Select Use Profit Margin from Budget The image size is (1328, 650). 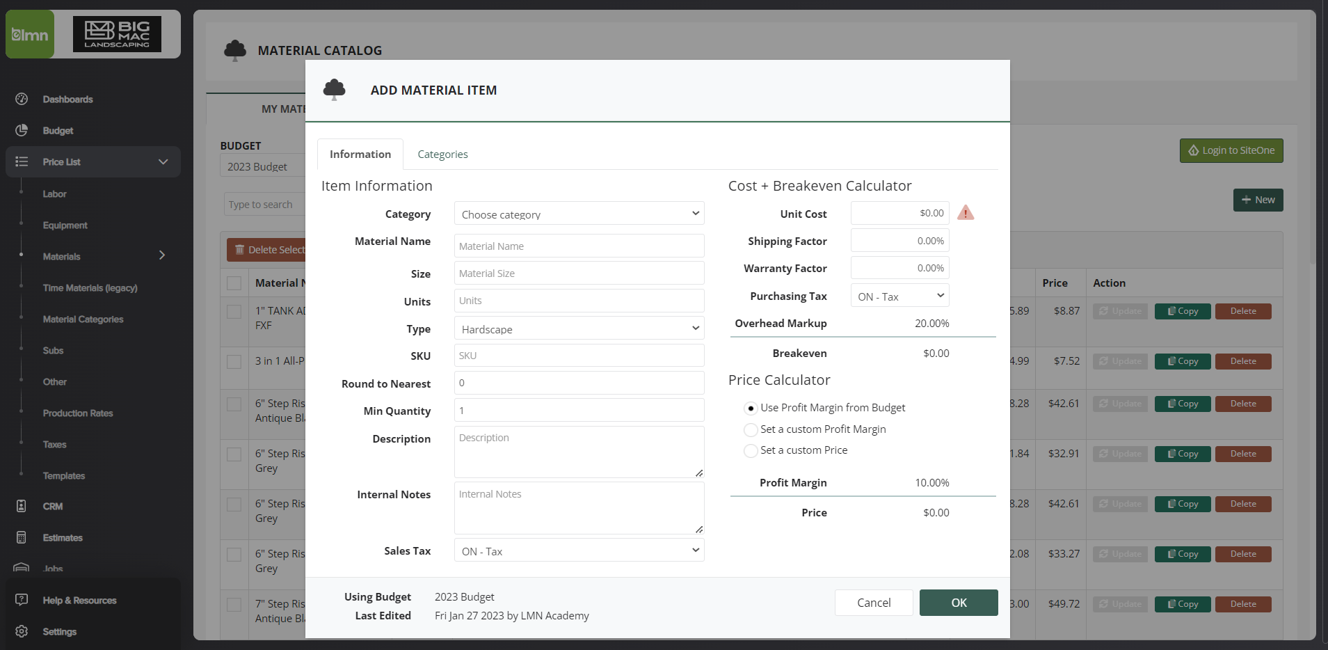(x=751, y=409)
